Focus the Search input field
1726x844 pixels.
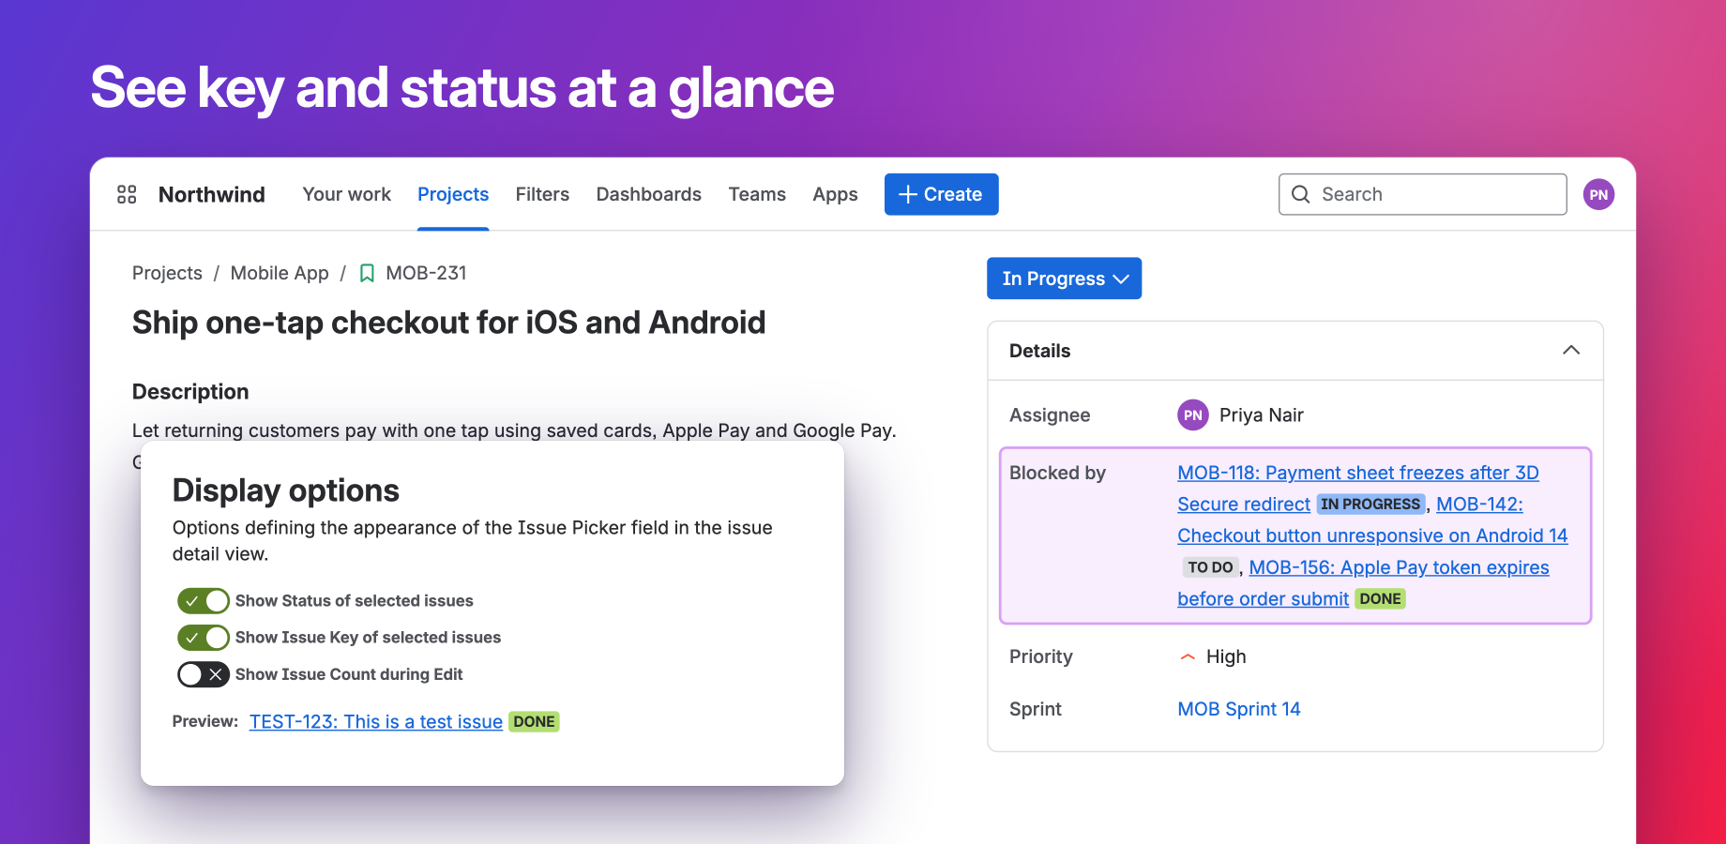[x=1422, y=194]
